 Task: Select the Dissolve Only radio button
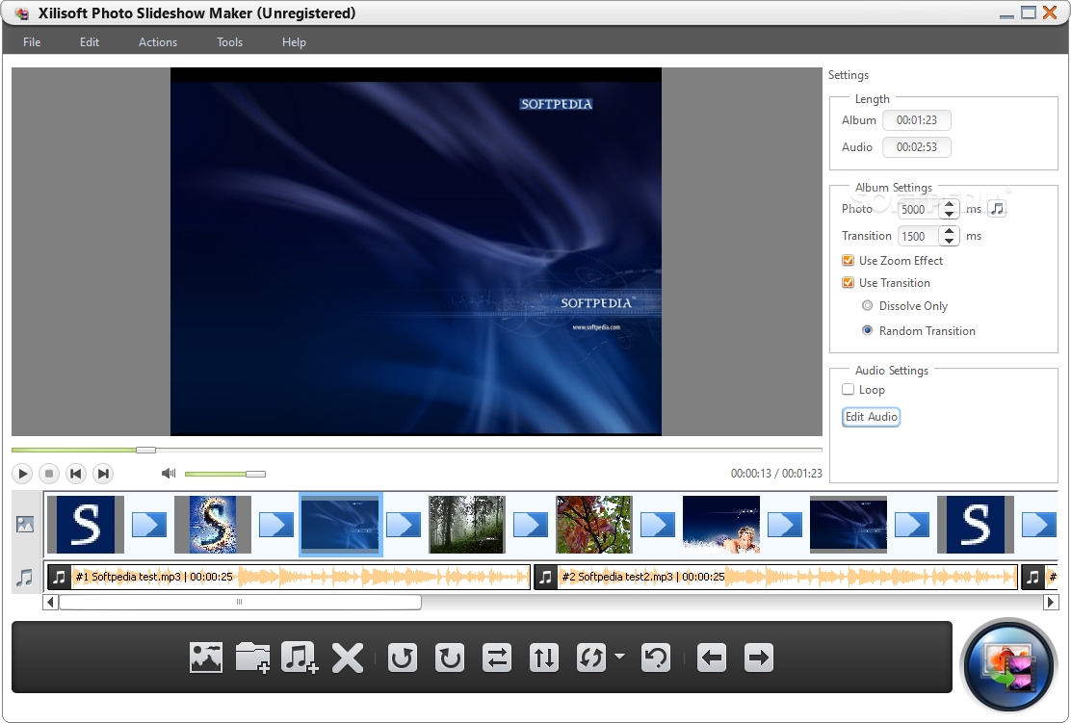click(867, 306)
